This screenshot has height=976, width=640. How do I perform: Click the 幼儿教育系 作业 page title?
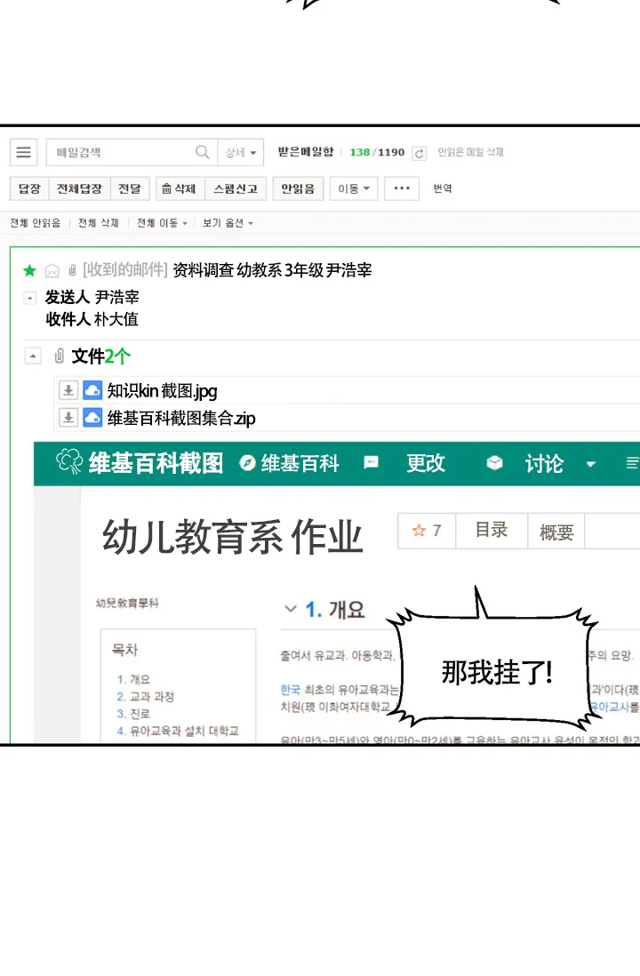coord(232,537)
